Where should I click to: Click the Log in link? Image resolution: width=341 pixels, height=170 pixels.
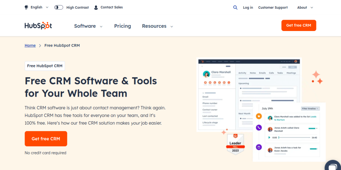tap(248, 7)
